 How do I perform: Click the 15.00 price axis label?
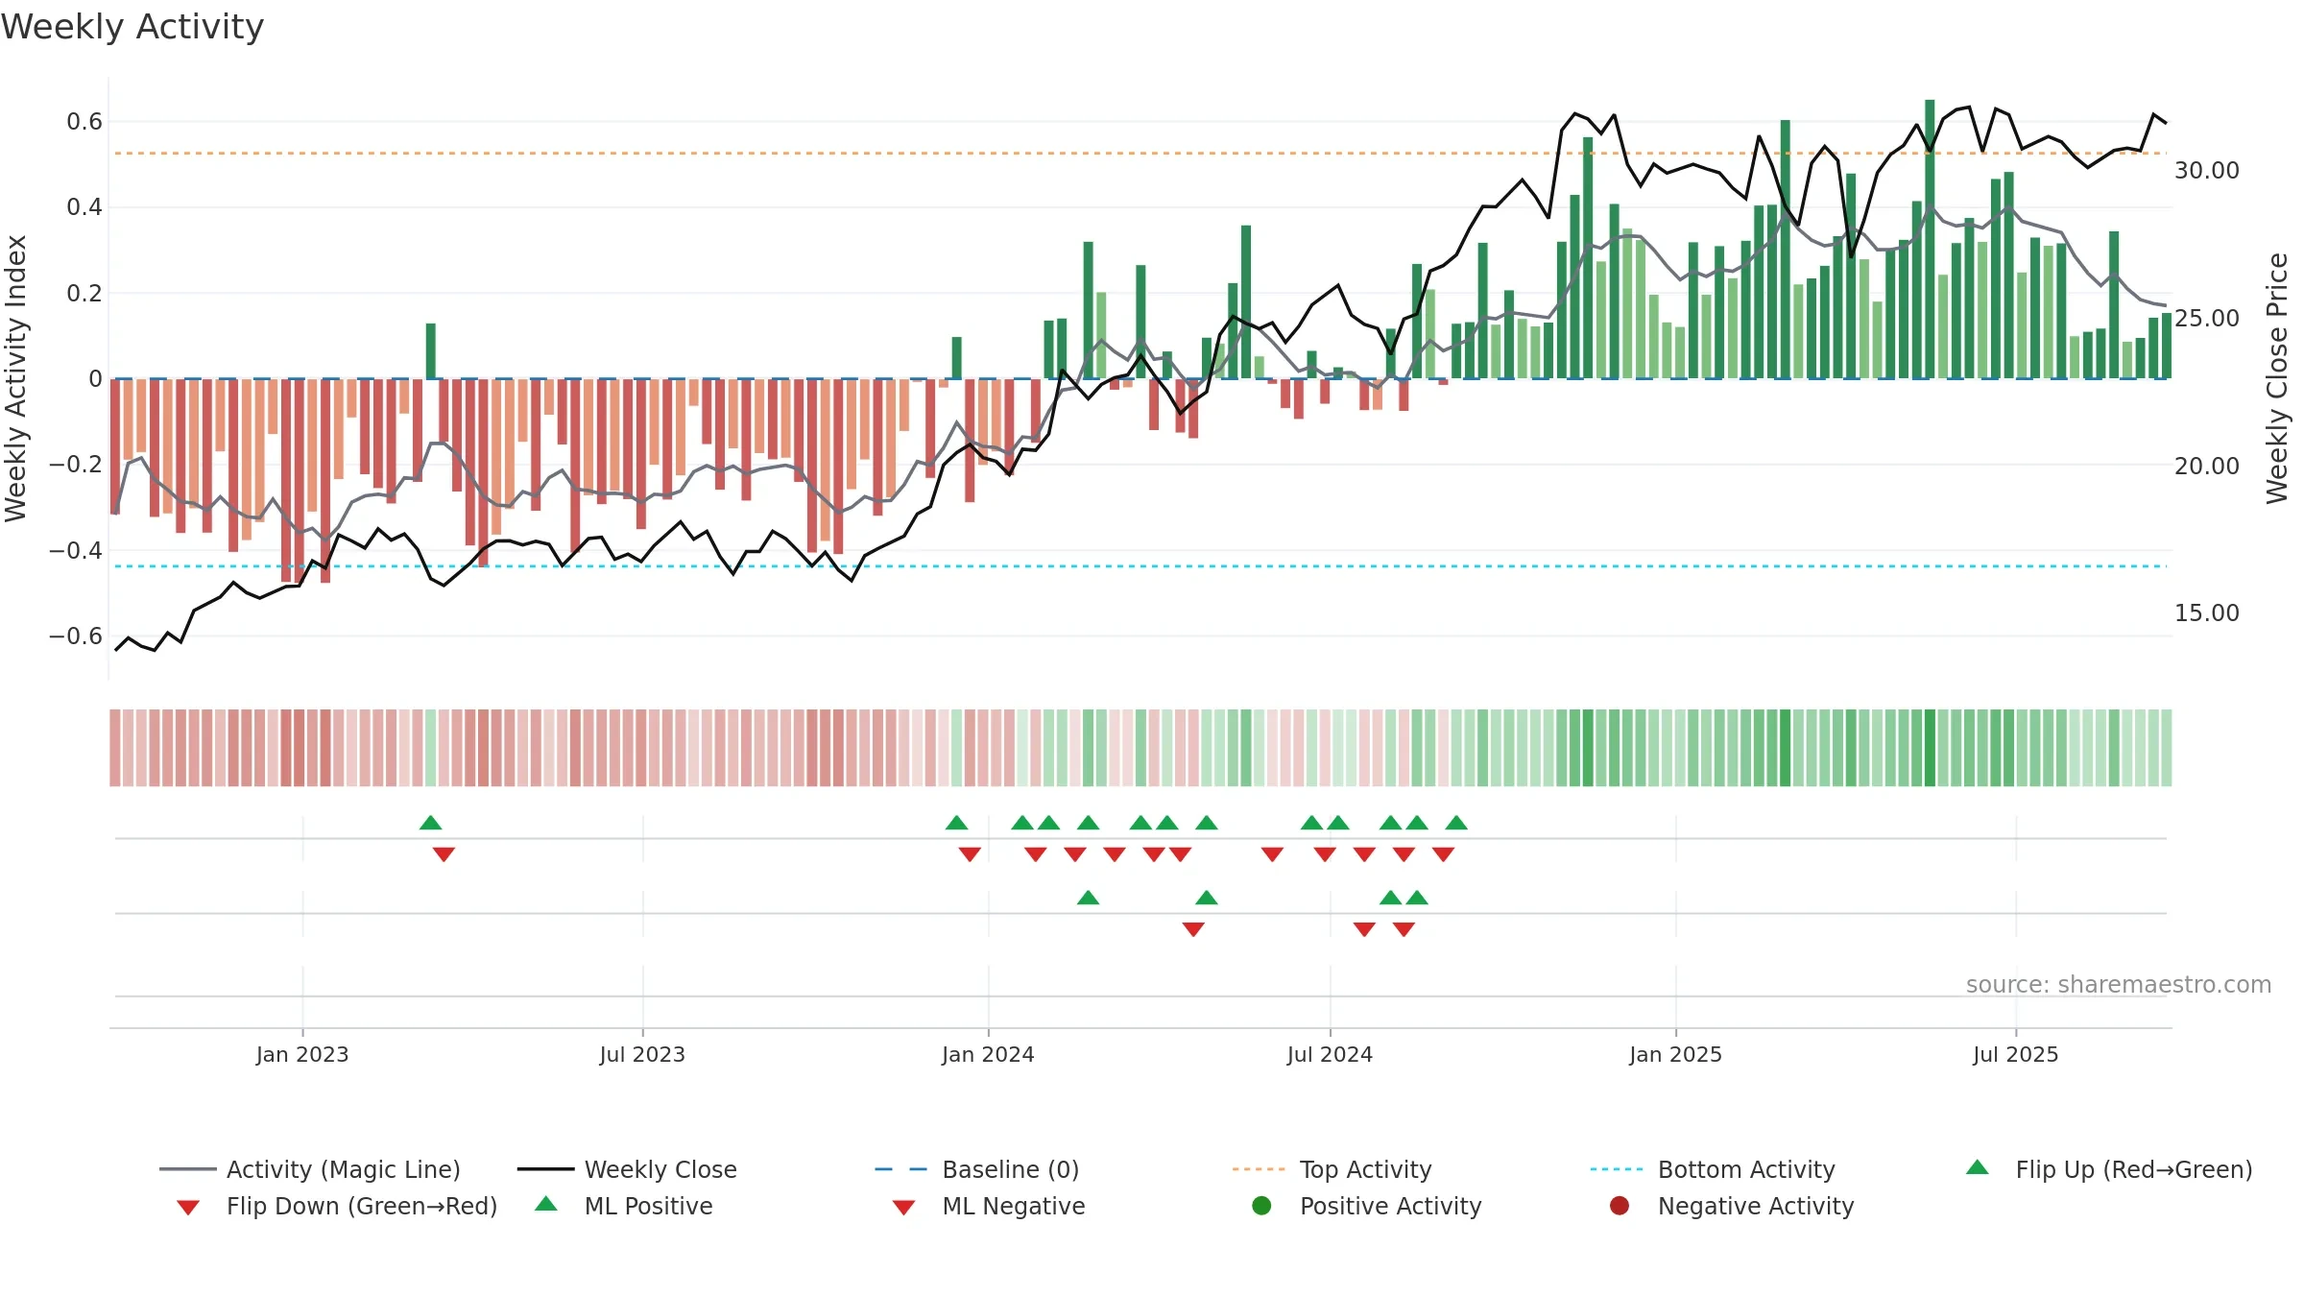click(2207, 612)
